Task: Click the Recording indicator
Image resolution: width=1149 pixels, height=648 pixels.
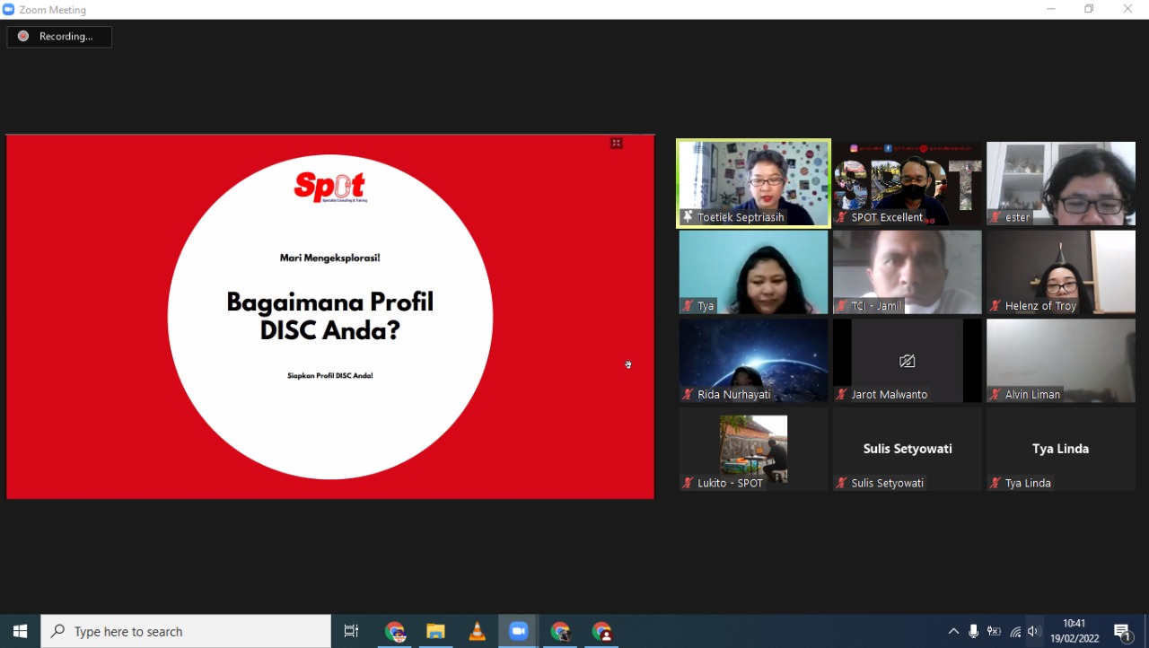Action: [x=59, y=37]
